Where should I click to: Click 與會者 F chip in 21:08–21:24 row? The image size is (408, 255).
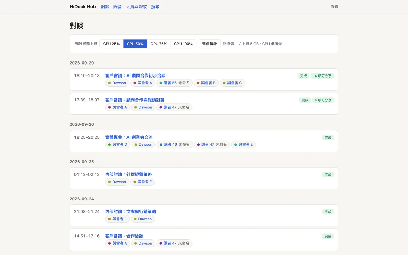pos(118,219)
